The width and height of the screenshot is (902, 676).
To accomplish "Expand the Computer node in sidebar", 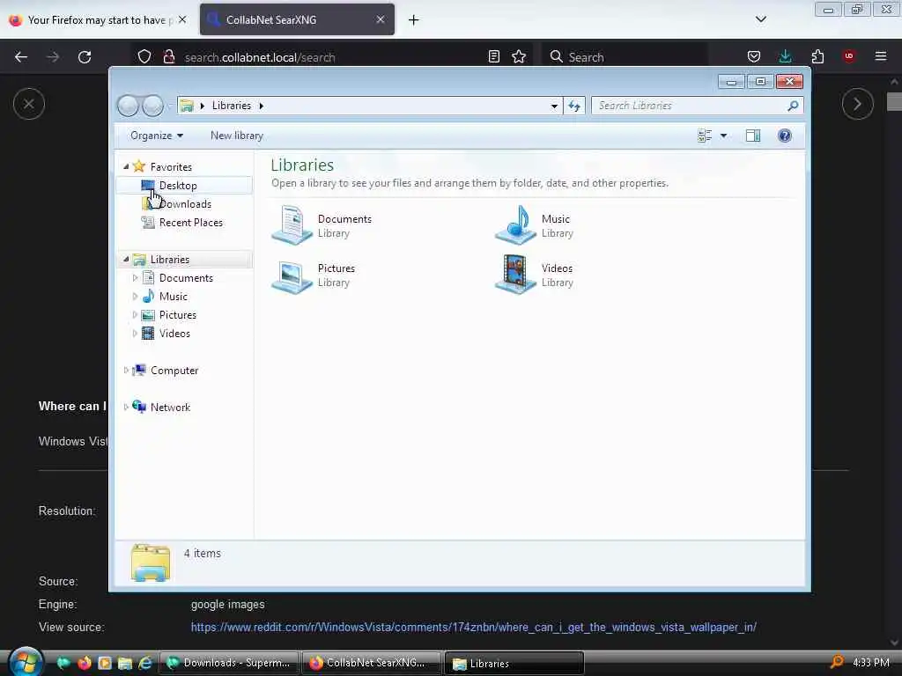I will point(126,371).
